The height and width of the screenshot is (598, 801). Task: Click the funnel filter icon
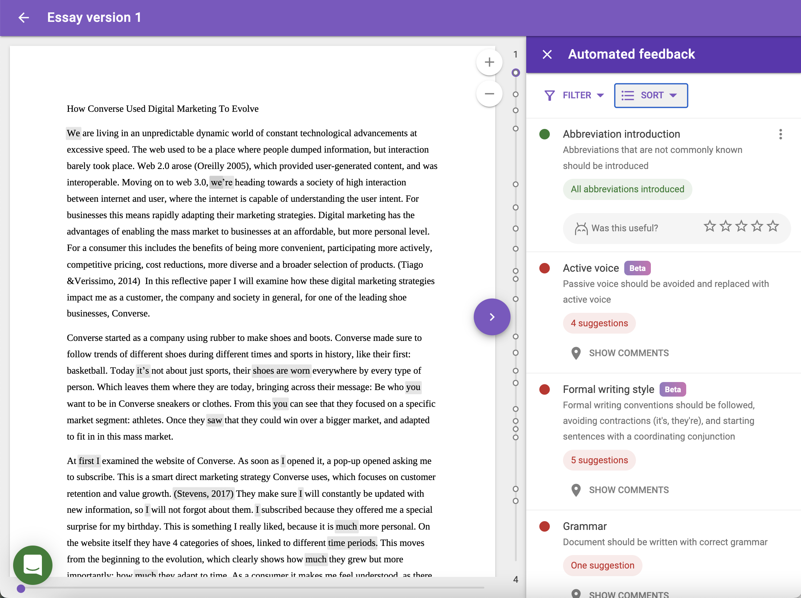tap(550, 95)
